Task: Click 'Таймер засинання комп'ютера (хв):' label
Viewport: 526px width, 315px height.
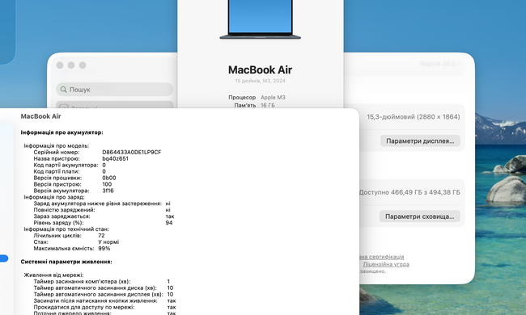Action: tap(82, 282)
